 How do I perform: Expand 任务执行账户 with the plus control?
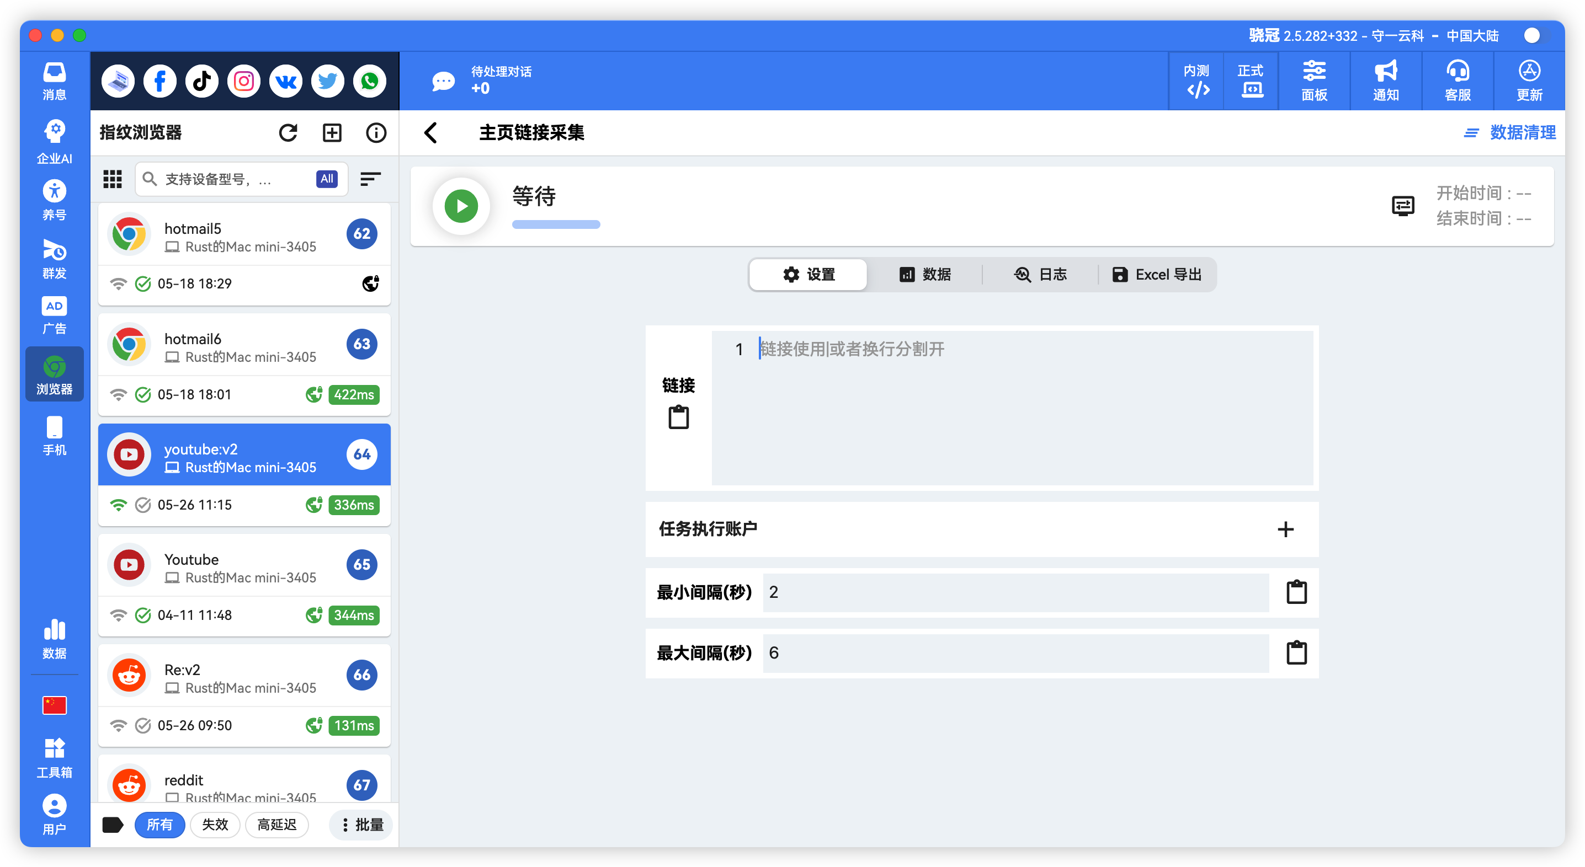[1286, 529]
